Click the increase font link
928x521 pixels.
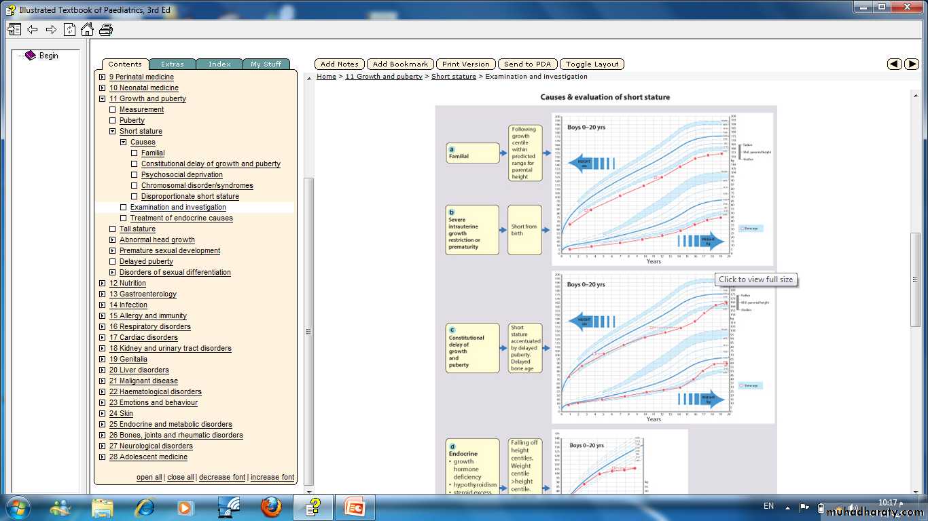tap(272, 478)
